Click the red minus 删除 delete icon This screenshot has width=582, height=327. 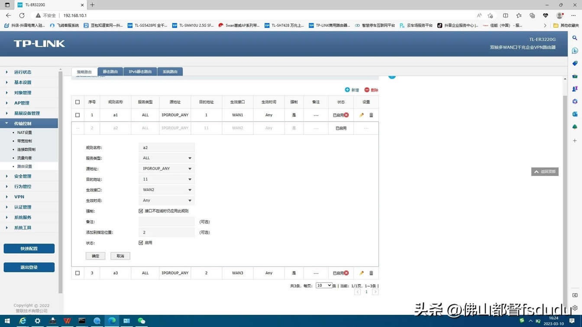pos(367,90)
